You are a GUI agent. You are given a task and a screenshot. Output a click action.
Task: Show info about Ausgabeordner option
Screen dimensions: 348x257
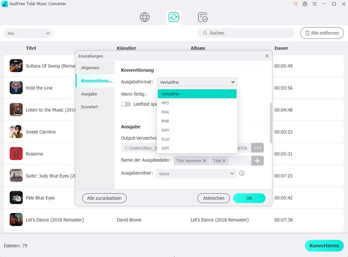tap(242, 173)
